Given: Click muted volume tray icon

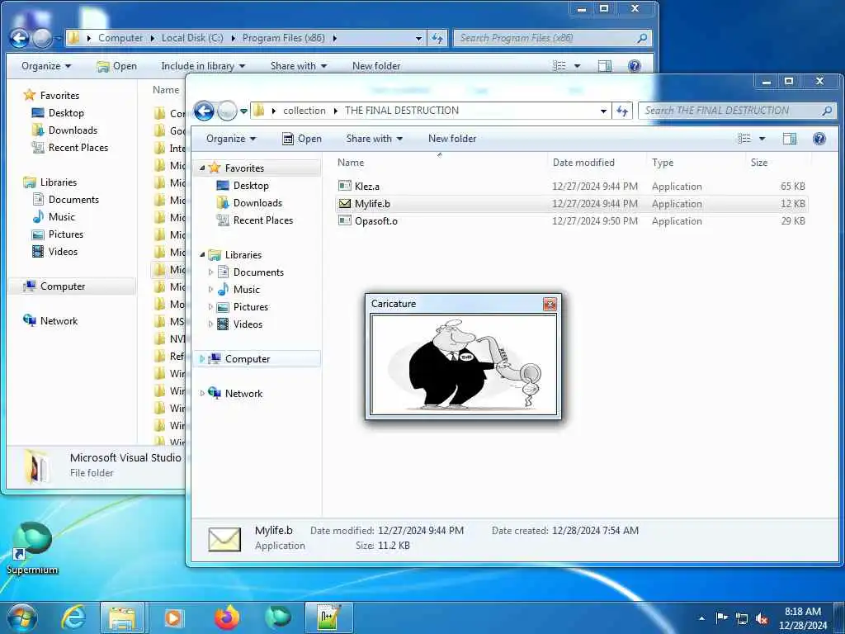Looking at the screenshot, I should pos(762,618).
